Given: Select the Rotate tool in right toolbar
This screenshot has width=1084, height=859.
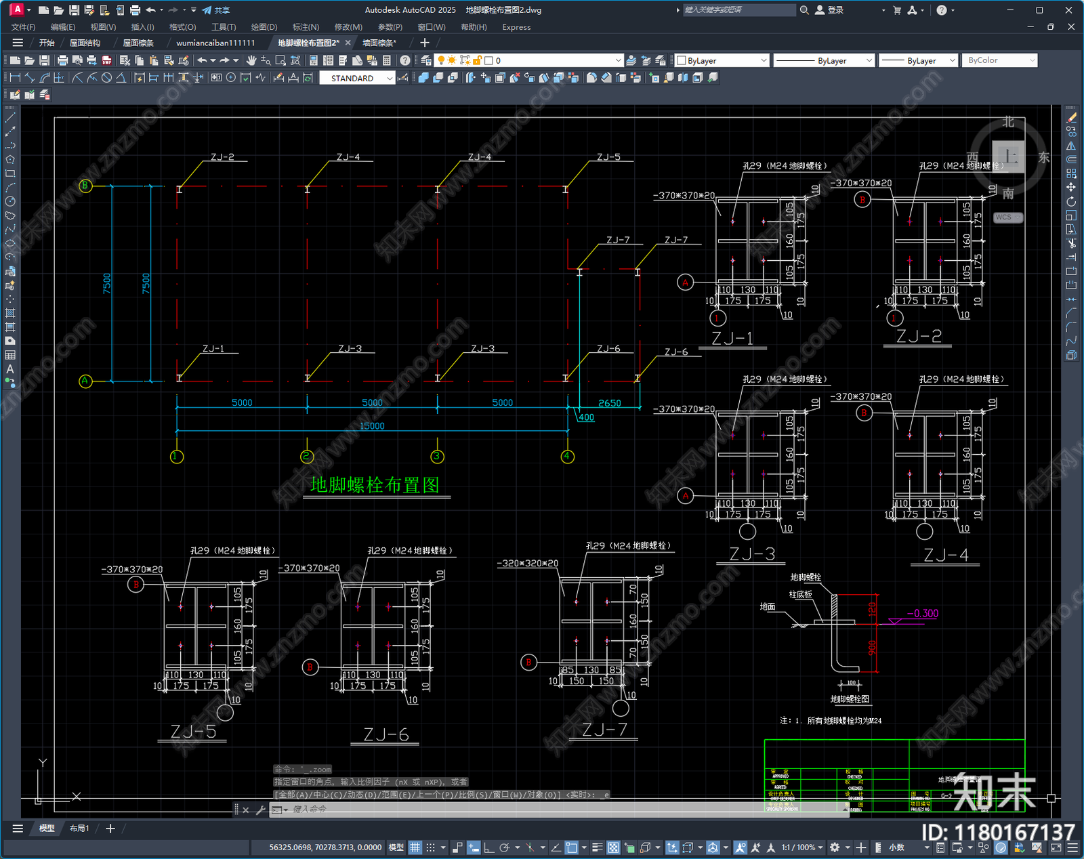Looking at the screenshot, I should [x=1071, y=201].
